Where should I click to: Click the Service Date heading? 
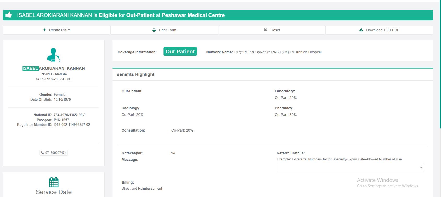pos(54,192)
